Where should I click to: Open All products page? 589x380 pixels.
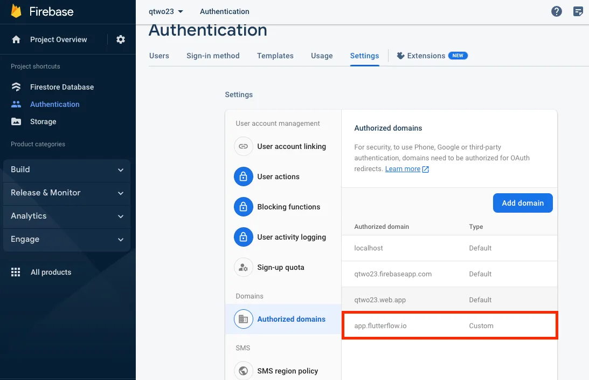tap(51, 272)
